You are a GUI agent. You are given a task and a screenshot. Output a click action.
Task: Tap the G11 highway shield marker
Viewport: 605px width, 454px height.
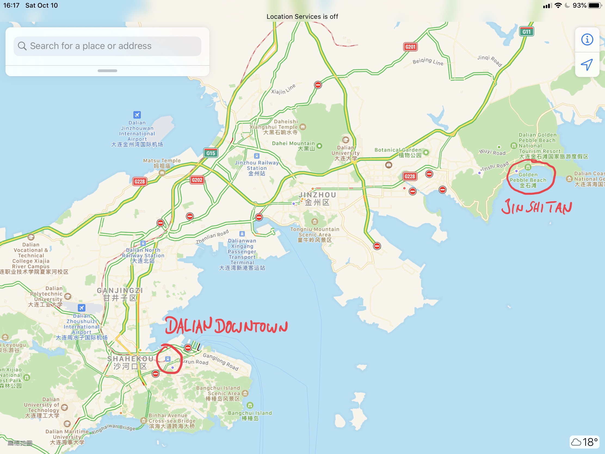pos(526,32)
